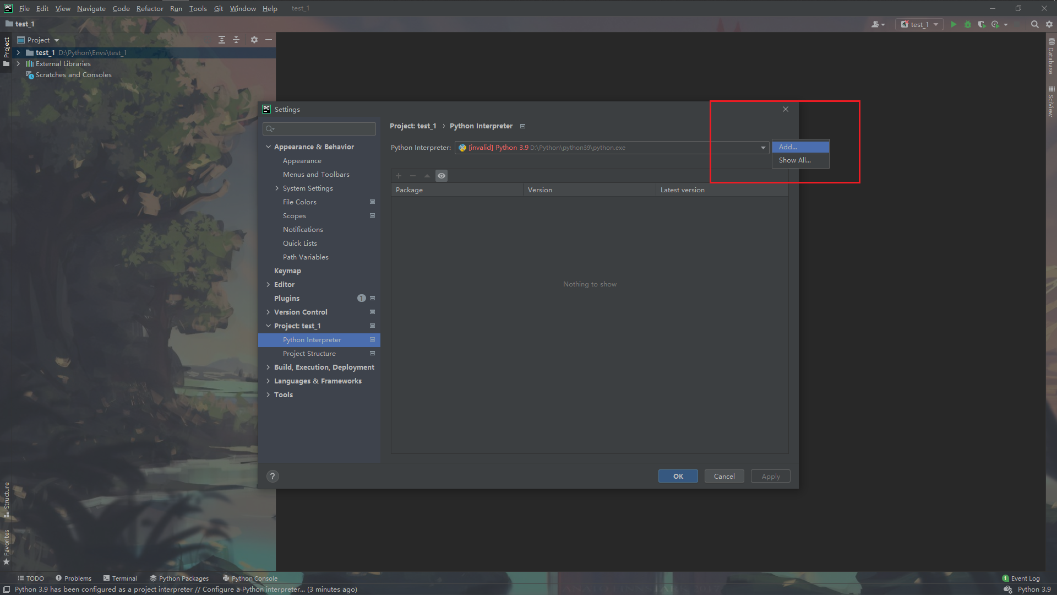1057x595 pixels.
Task: Open the Python Interpreter dropdown
Action: (x=763, y=148)
